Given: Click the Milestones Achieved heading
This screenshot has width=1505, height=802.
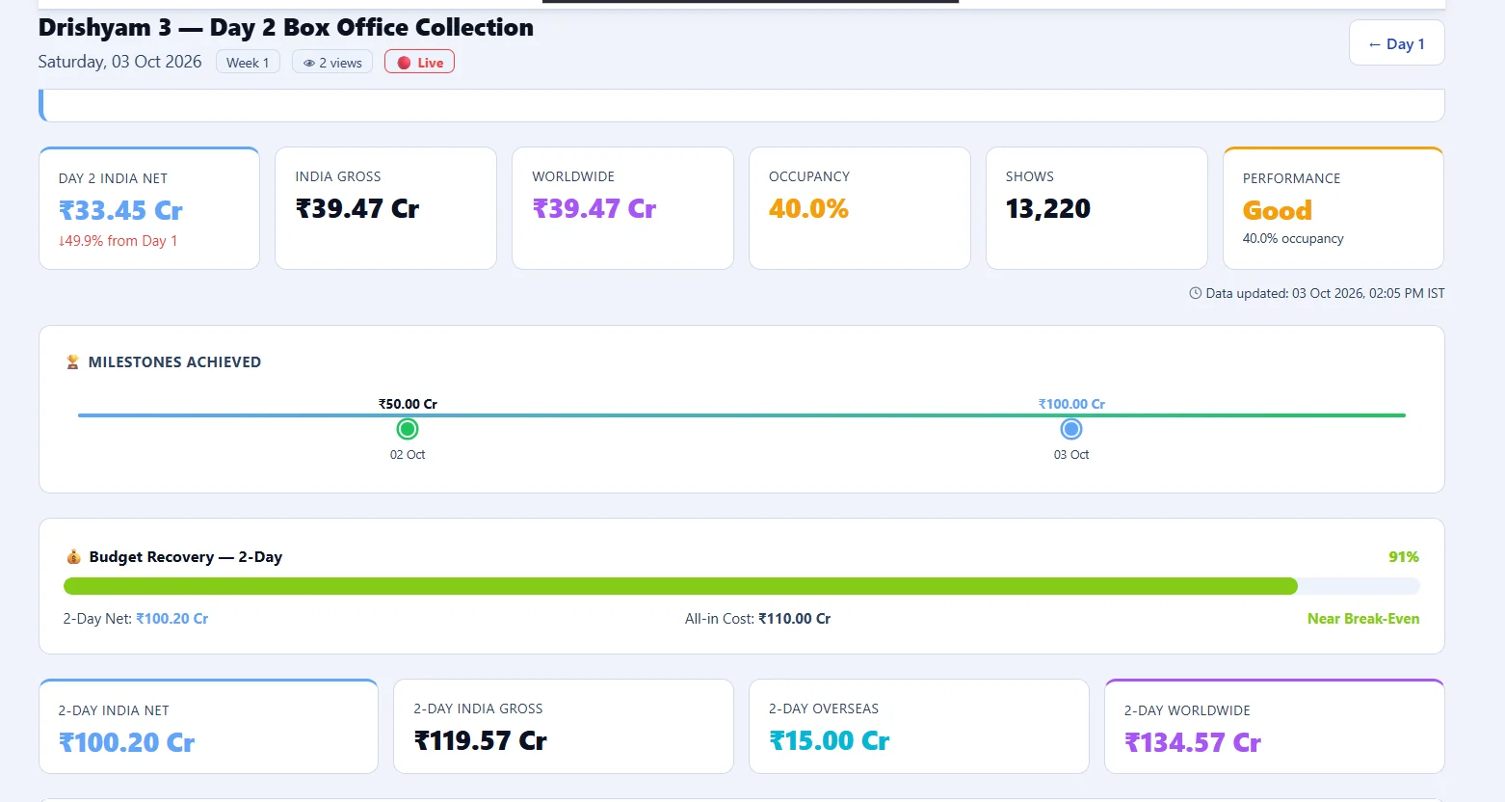Looking at the screenshot, I should (x=174, y=362).
